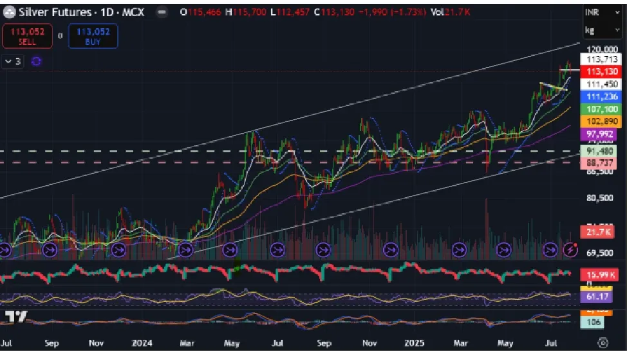Screen dimensions: 627x352
Task: Collapse the indicator legend showing 3
Action: [x=12, y=62]
